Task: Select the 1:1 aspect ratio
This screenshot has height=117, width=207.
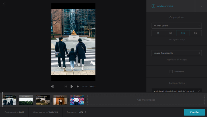Action: (158, 33)
